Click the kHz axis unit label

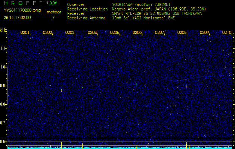click(3, 30)
